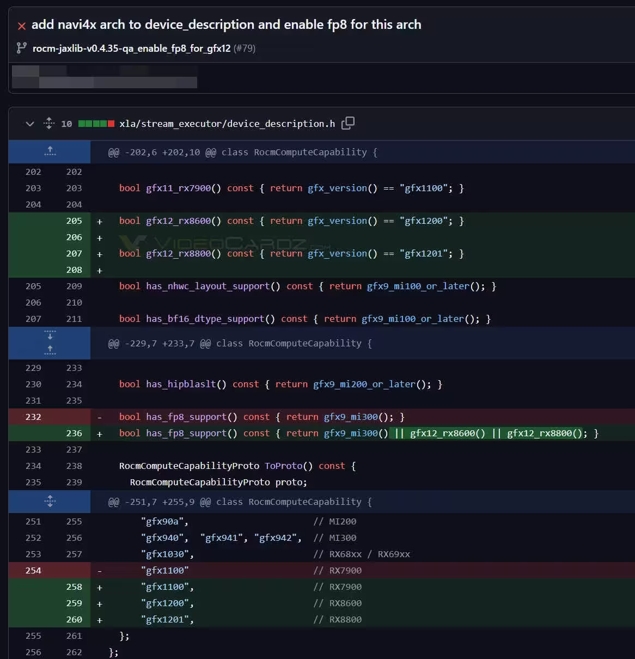Click the blurred author info area
The height and width of the screenshot is (659, 635).
(105, 77)
